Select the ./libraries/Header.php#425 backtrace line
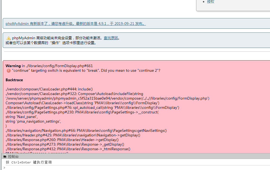 (x=73, y=135)
